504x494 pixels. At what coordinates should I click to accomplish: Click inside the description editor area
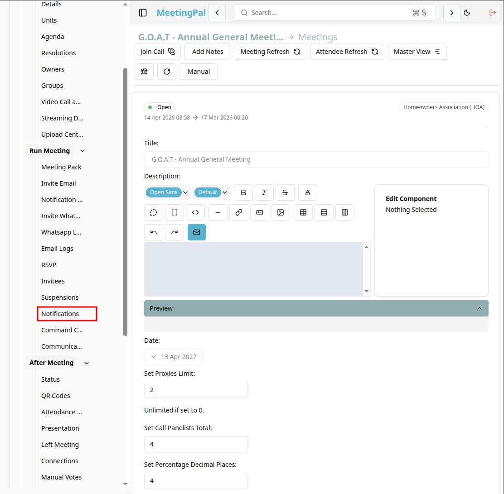pyautogui.click(x=254, y=269)
